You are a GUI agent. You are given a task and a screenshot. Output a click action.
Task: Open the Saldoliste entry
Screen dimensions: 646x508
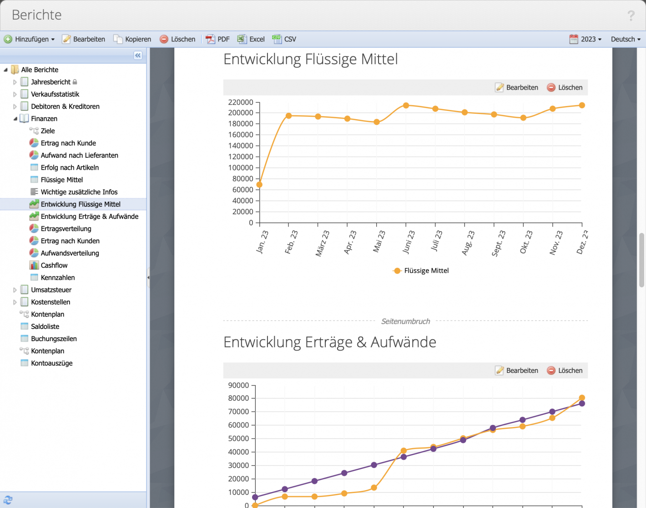45,326
